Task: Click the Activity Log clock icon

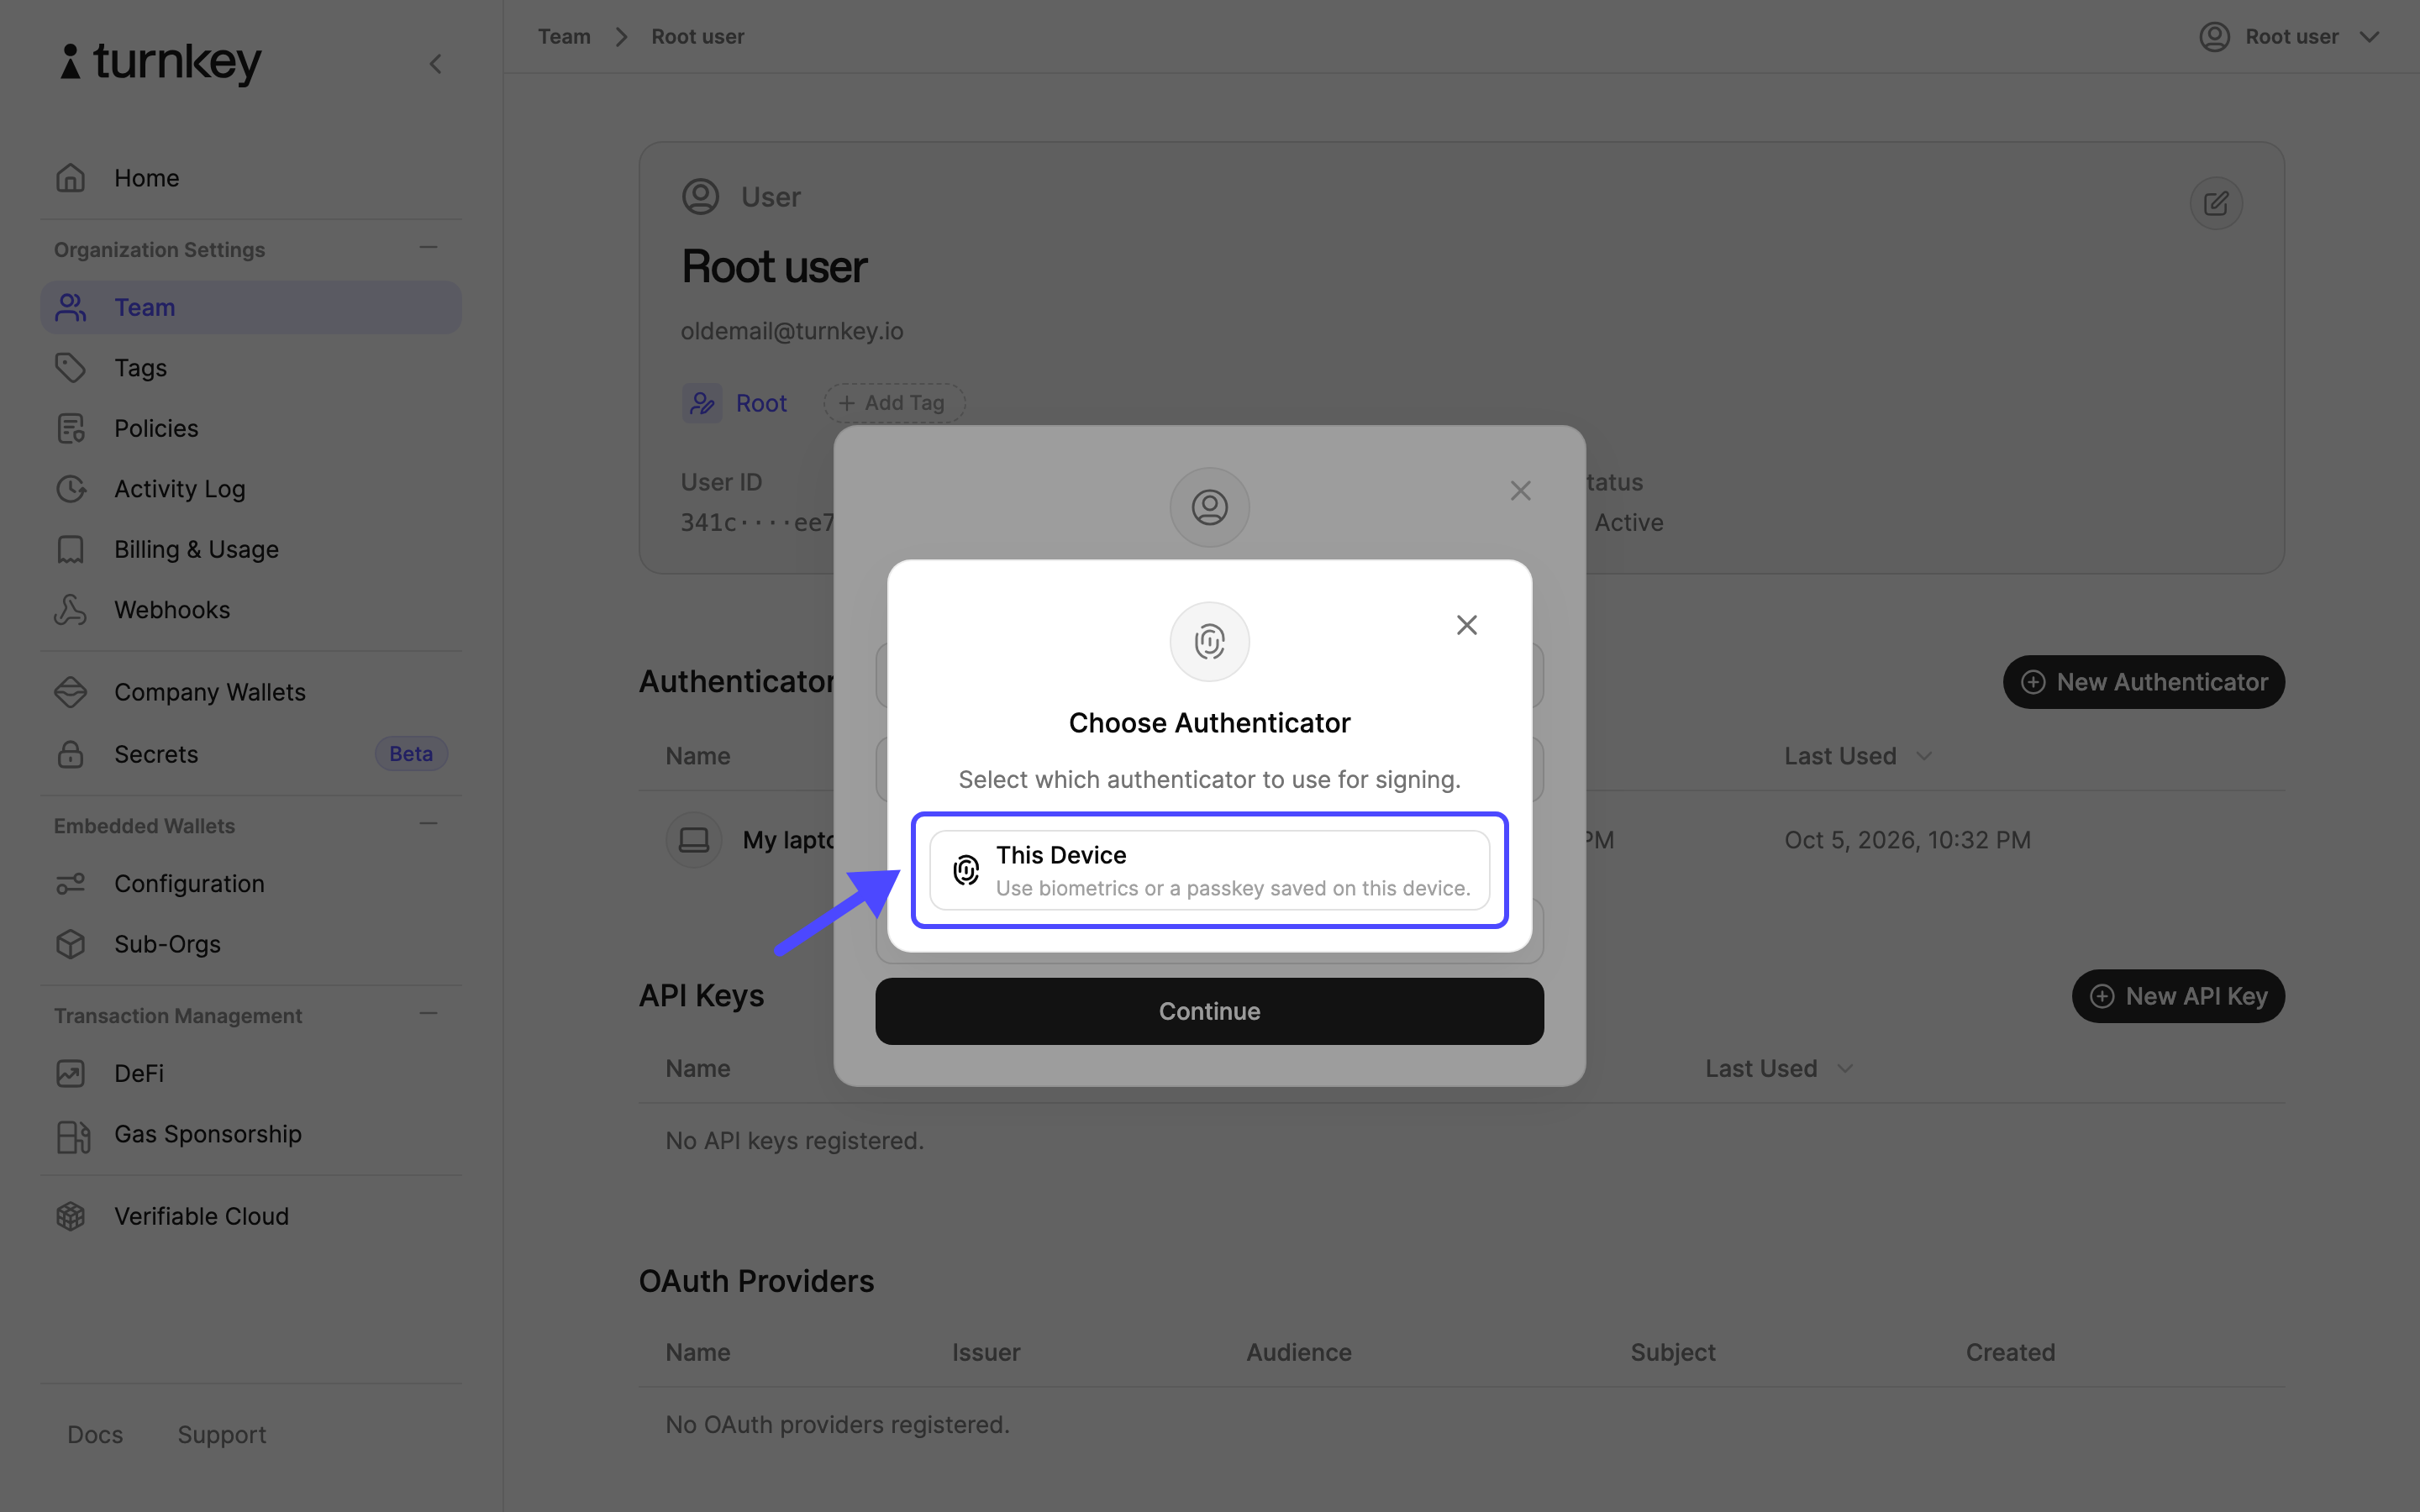Action: pos(70,489)
